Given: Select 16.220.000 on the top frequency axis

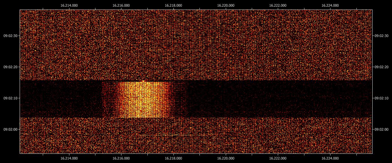Looking at the screenshot, I should point(226,5).
